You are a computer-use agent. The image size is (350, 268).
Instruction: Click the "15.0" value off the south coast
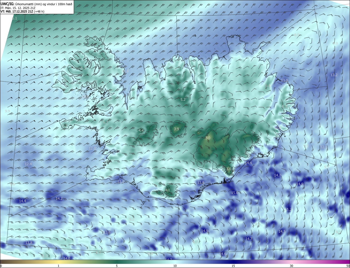click(235, 193)
